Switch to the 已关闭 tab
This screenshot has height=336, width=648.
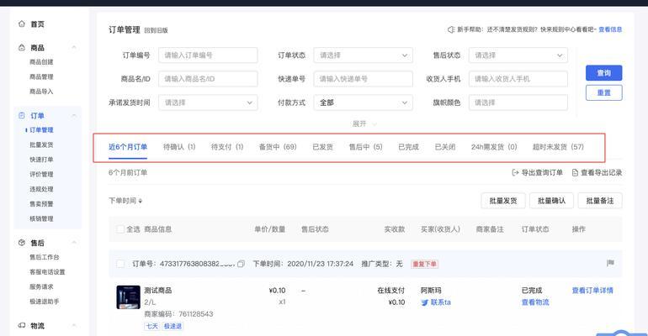[445, 147]
